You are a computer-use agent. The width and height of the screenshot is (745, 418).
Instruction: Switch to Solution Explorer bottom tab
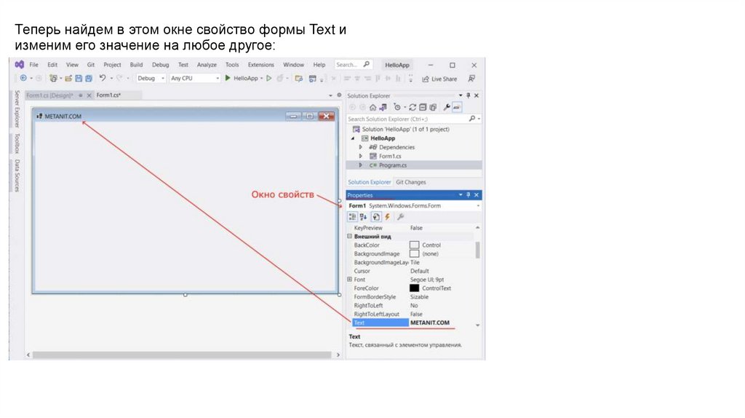[369, 182]
